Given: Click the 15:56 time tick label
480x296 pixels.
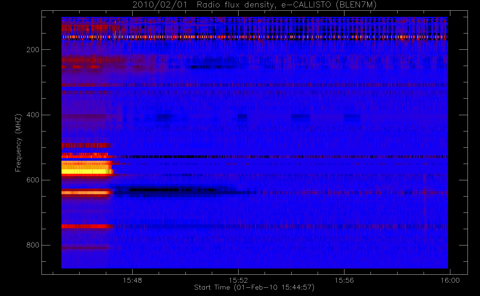Looking at the screenshot, I should [x=344, y=280].
